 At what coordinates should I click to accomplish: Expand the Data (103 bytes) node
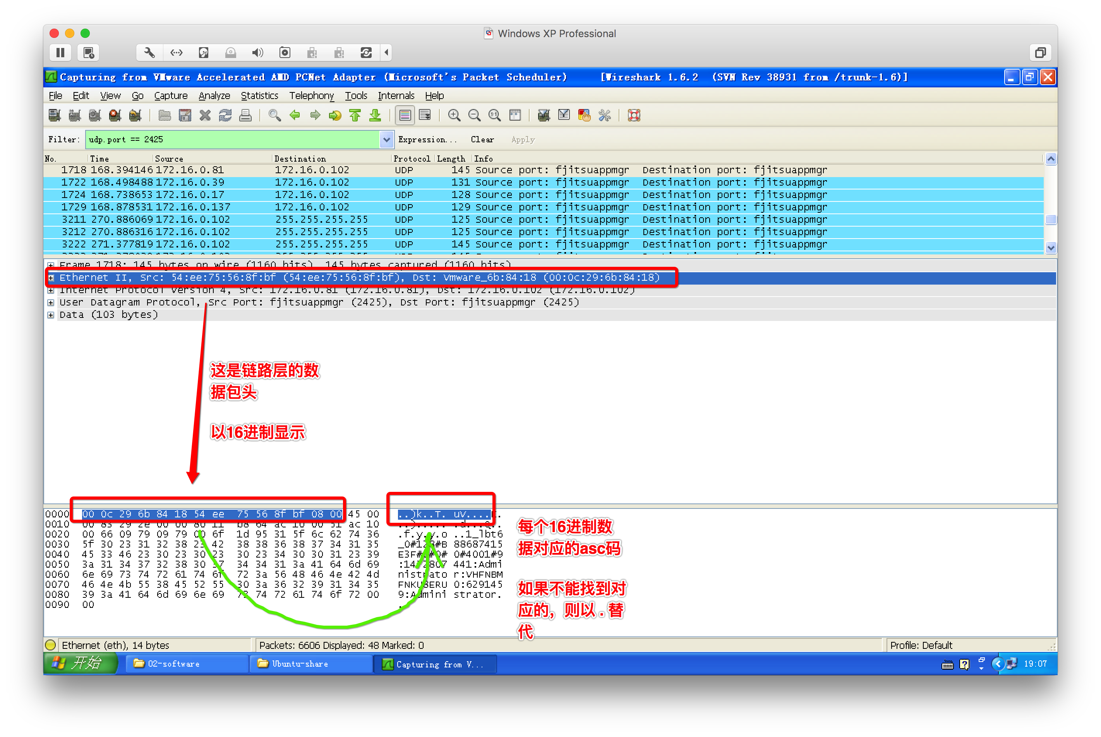point(51,315)
